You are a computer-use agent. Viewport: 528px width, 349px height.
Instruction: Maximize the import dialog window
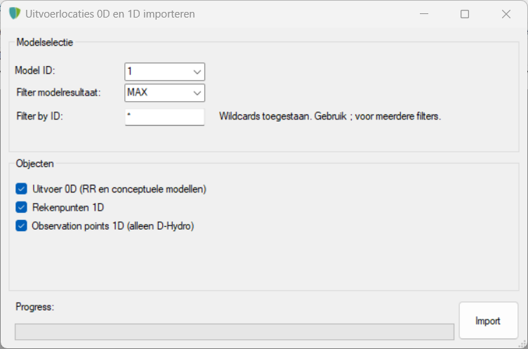[x=465, y=14]
